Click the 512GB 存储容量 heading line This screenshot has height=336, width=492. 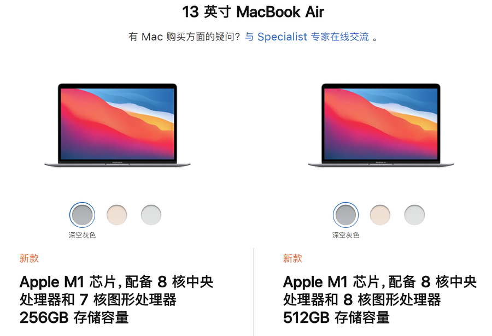click(x=336, y=317)
